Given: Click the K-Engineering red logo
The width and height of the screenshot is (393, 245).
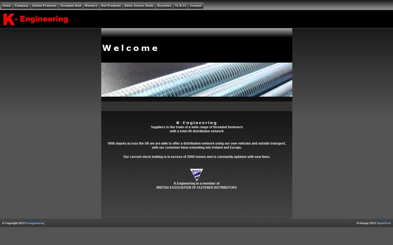Looking at the screenshot, I should (x=35, y=19).
